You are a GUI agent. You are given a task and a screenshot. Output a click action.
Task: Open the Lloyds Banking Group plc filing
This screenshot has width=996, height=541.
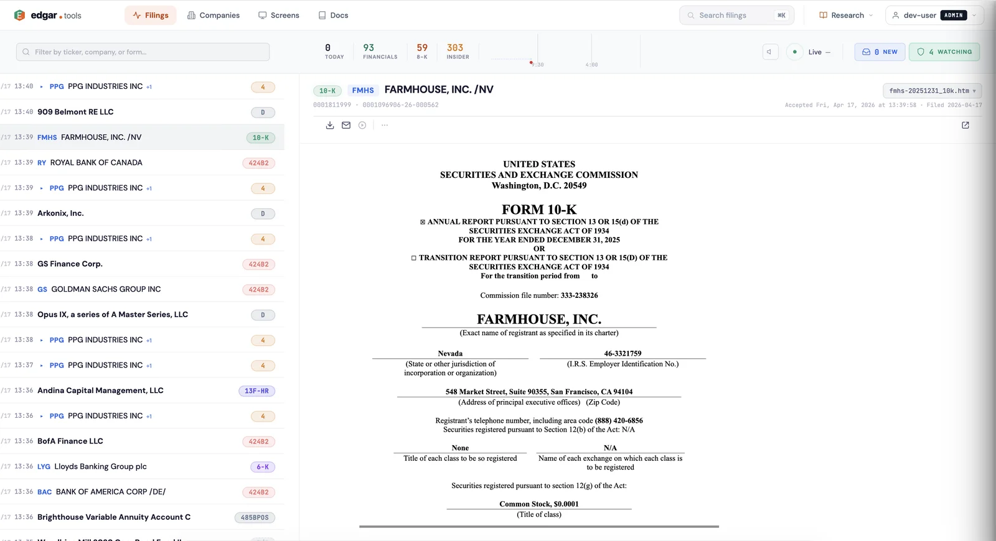pyautogui.click(x=142, y=466)
